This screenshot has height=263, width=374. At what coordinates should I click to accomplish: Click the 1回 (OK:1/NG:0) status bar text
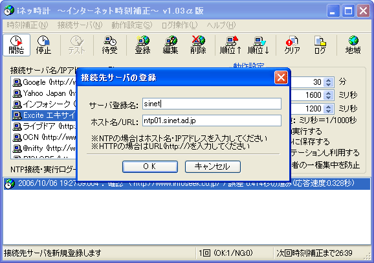(x=226, y=253)
